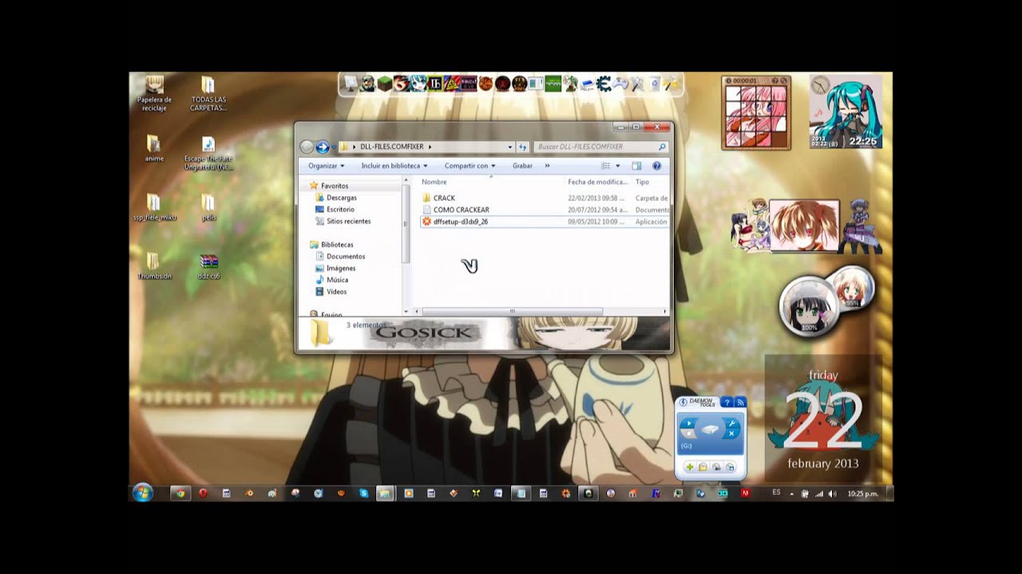Click the Windows Start orb

click(x=143, y=493)
